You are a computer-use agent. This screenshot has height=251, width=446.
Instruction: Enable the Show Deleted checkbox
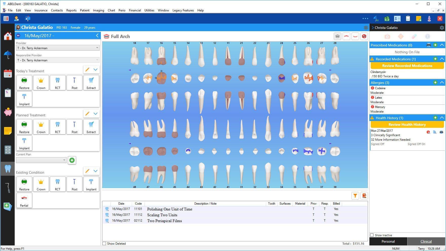(104, 243)
